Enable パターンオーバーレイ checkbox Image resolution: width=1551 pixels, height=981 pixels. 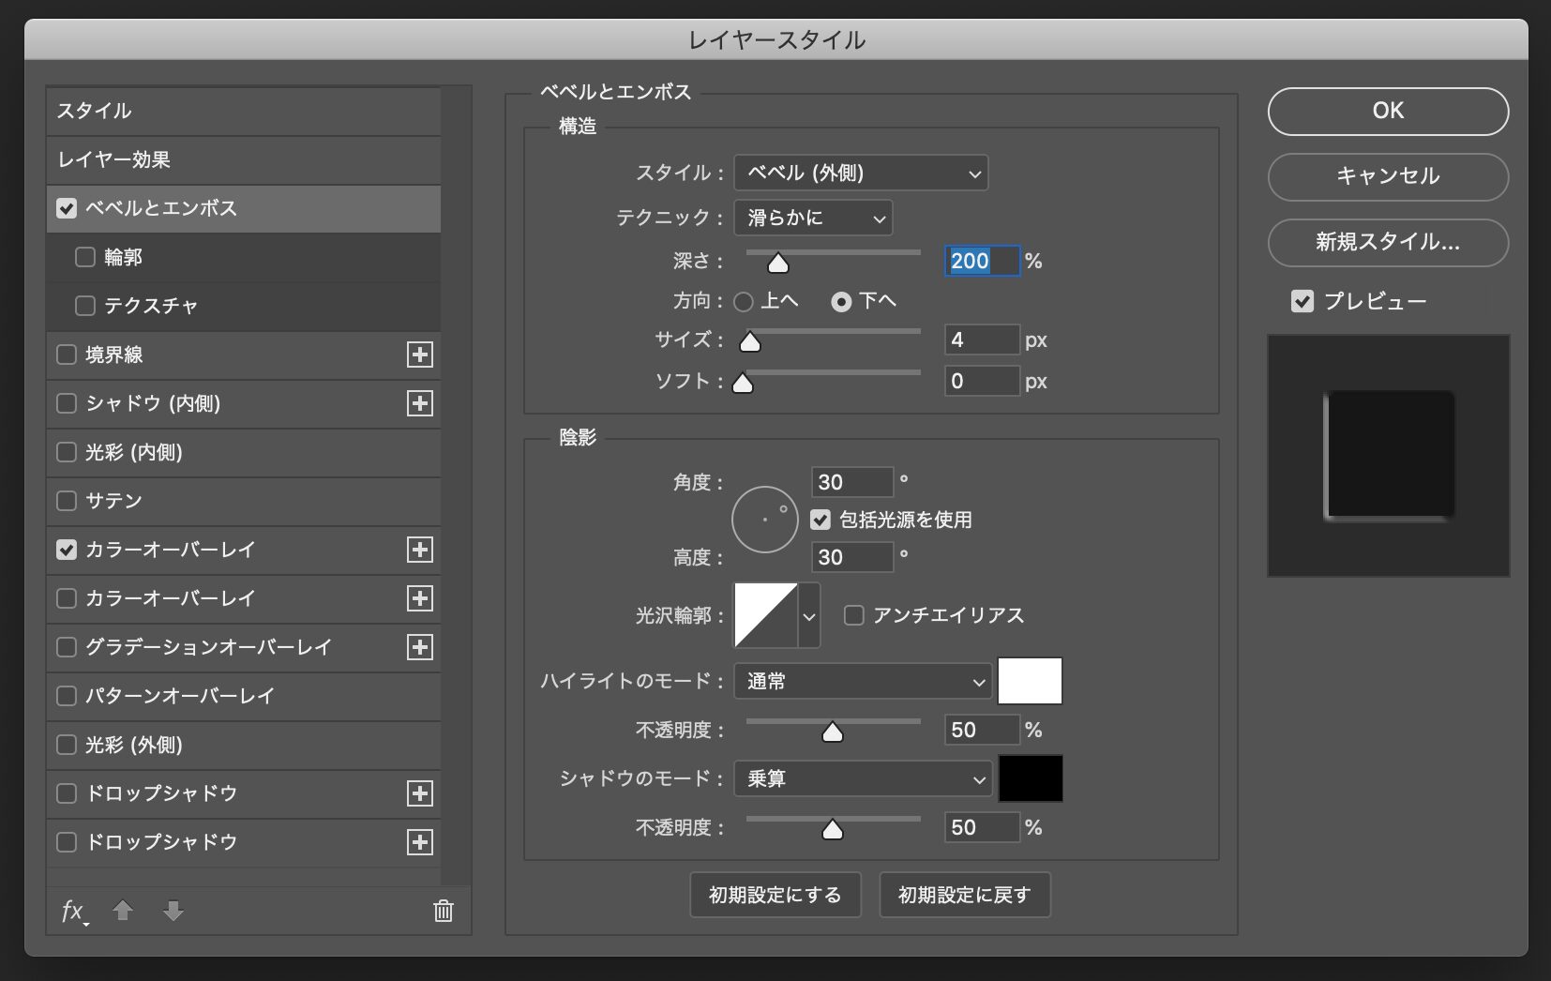click(67, 696)
